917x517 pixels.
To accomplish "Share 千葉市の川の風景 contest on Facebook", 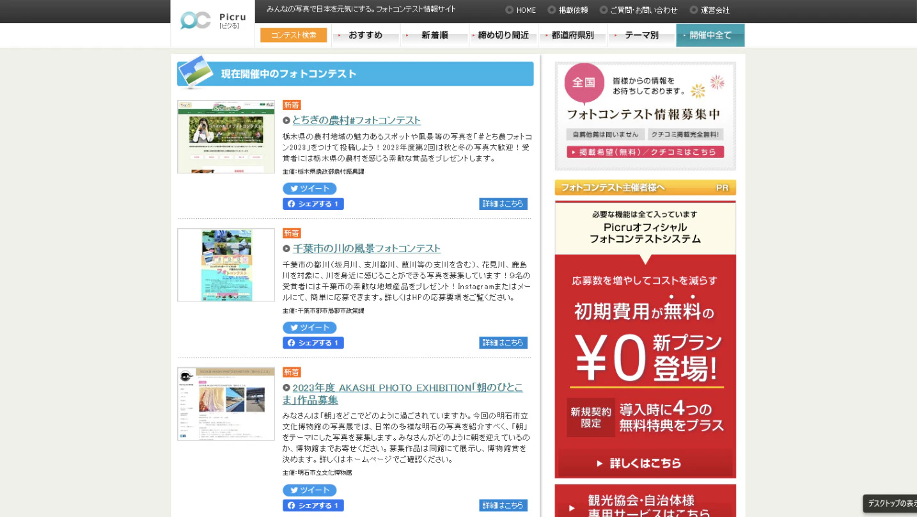I will (313, 343).
